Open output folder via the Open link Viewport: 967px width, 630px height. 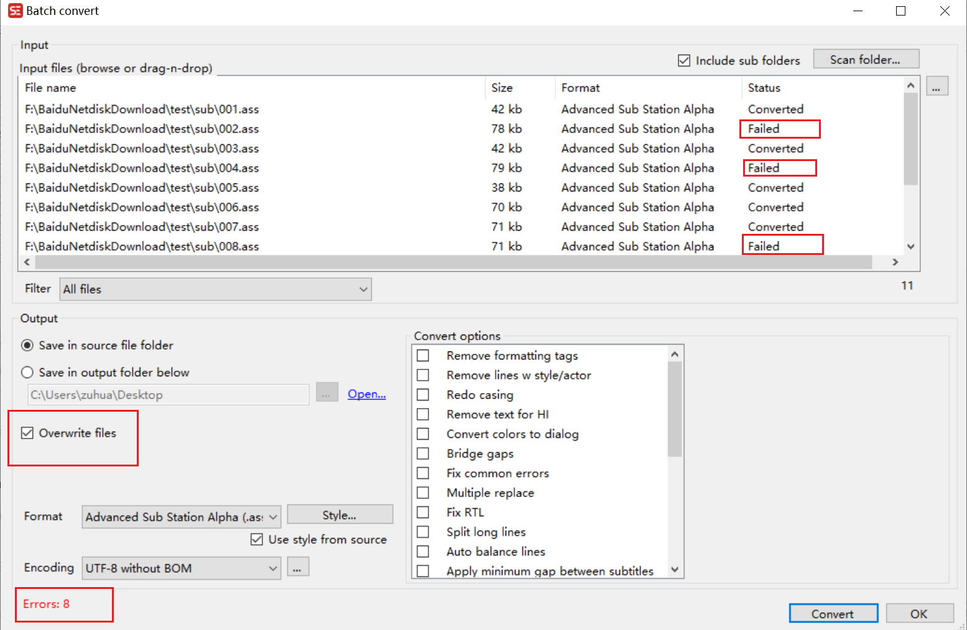[366, 394]
